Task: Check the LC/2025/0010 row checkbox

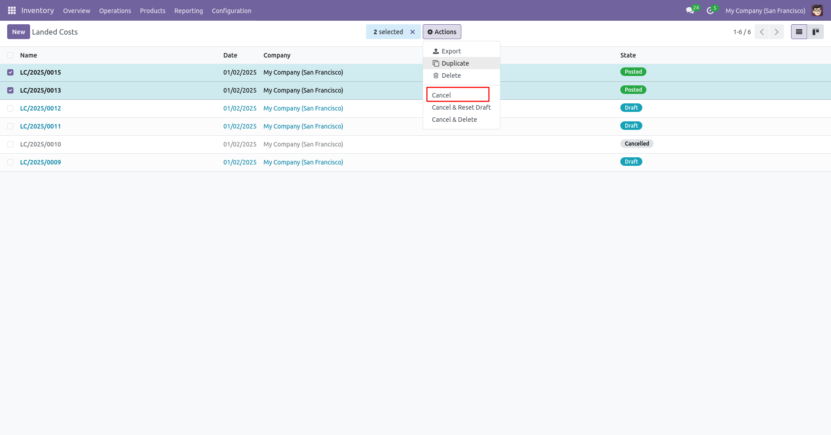Action: [x=10, y=144]
